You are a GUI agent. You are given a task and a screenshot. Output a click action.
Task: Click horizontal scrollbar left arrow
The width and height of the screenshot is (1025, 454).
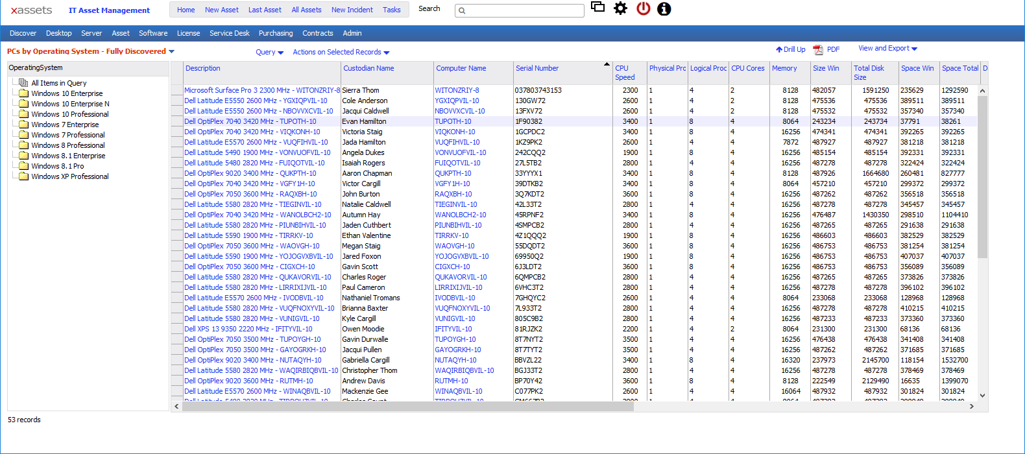tap(176, 407)
